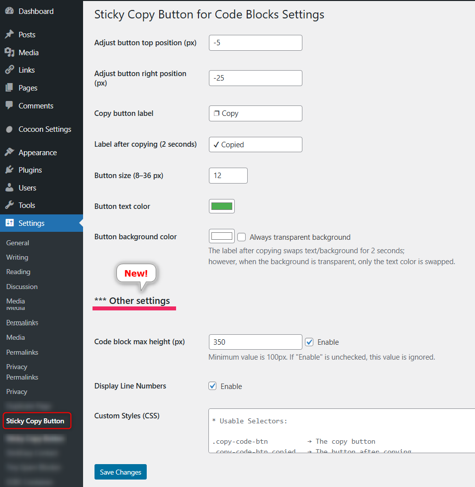Click the Tools wrench icon
This screenshot has height=487, width=475.
pyautogui.click(x=9, y=205)
